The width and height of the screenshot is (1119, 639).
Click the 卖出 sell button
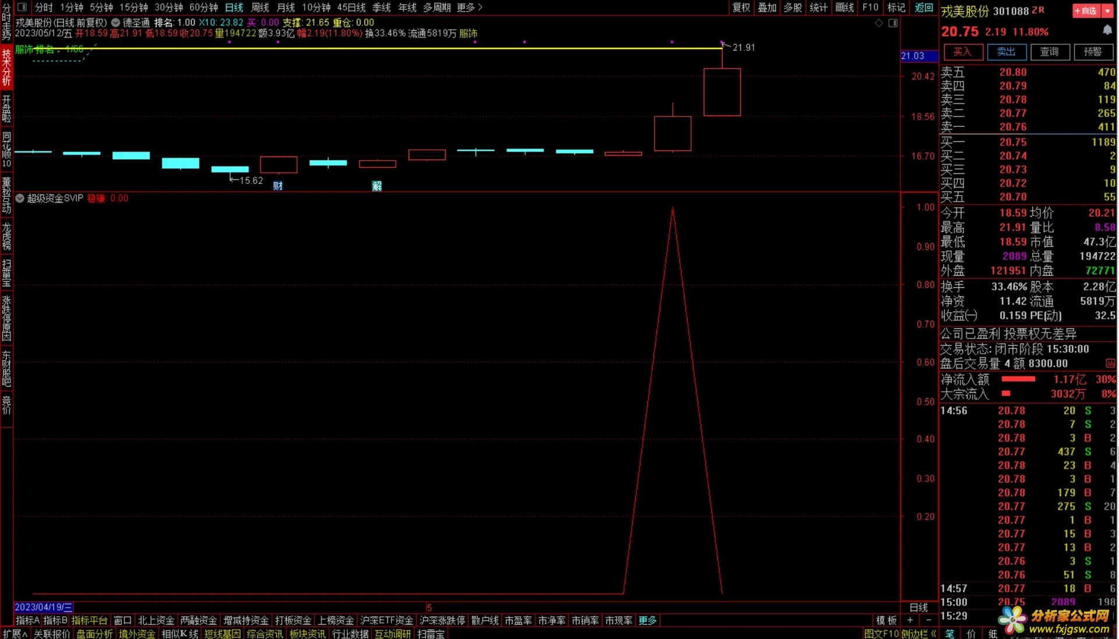point(1006,52)
